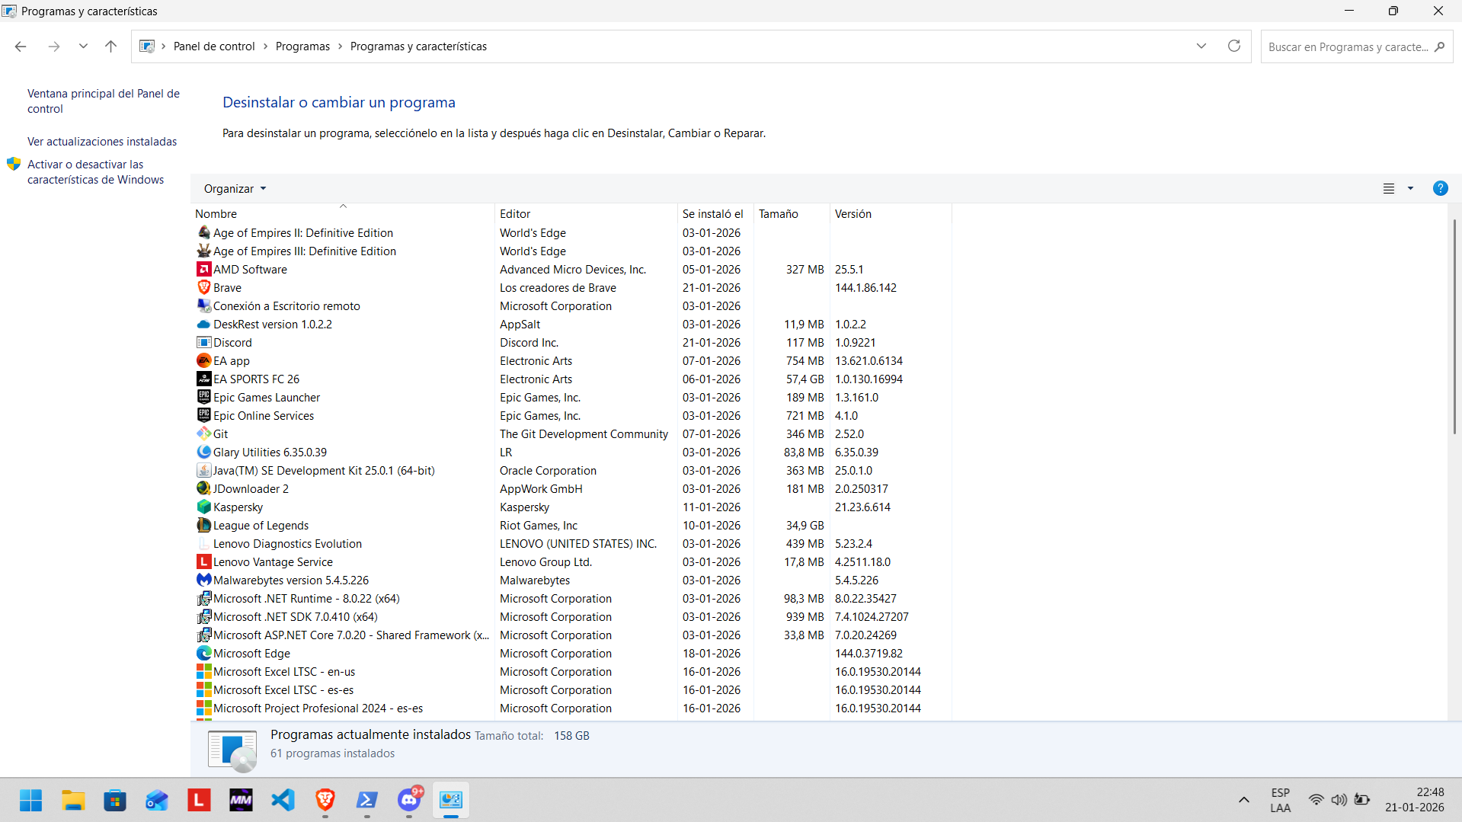Open Visual Studio Code from taskbar
The image size is (1462, 822).
click(x=283, y=800)
